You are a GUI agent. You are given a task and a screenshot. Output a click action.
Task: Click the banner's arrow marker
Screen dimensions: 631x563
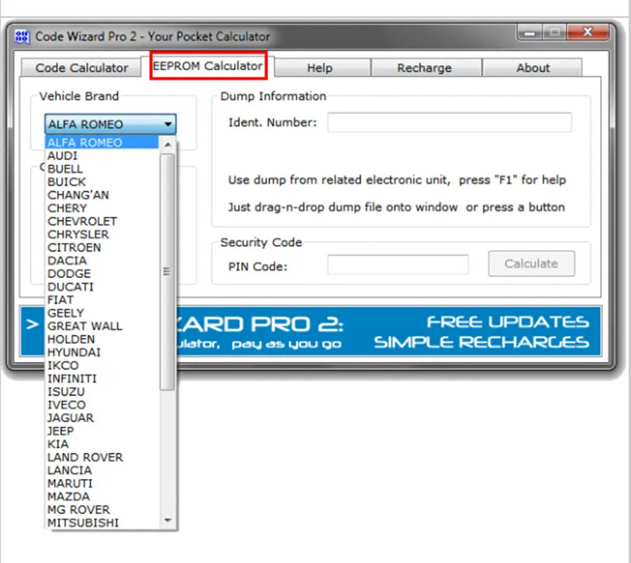[x=32, y=324]
